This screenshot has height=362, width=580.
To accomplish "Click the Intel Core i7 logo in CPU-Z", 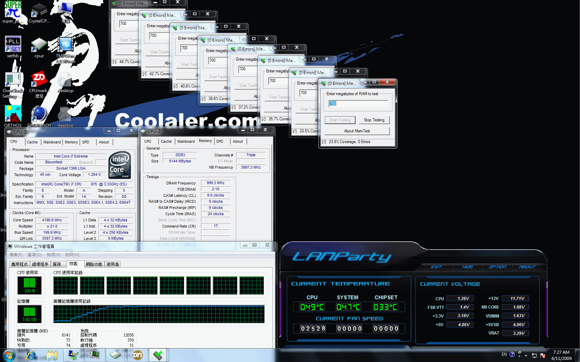I will 120,165.
